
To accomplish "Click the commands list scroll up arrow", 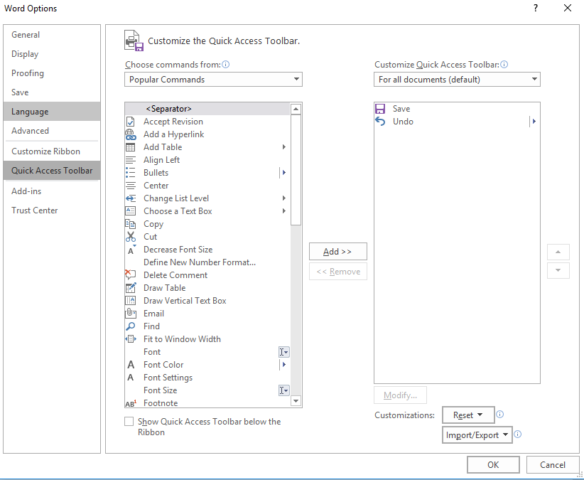I will click(x=296, y=109).
